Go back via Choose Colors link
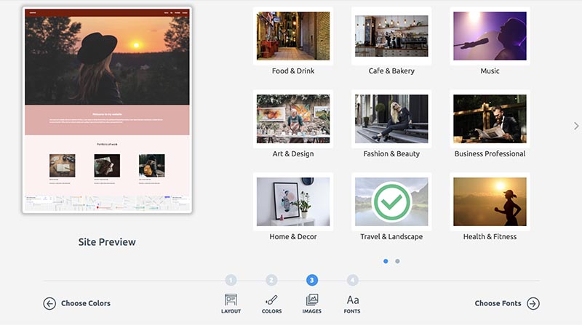Viewport: 582px width, 325px height. (x=86, y=303)
